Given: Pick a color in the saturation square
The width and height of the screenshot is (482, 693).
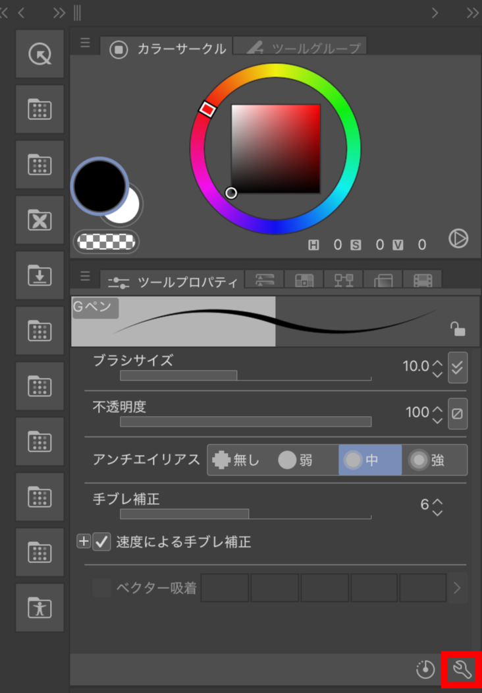Looking at the screenshot, I should click(275, 148).
